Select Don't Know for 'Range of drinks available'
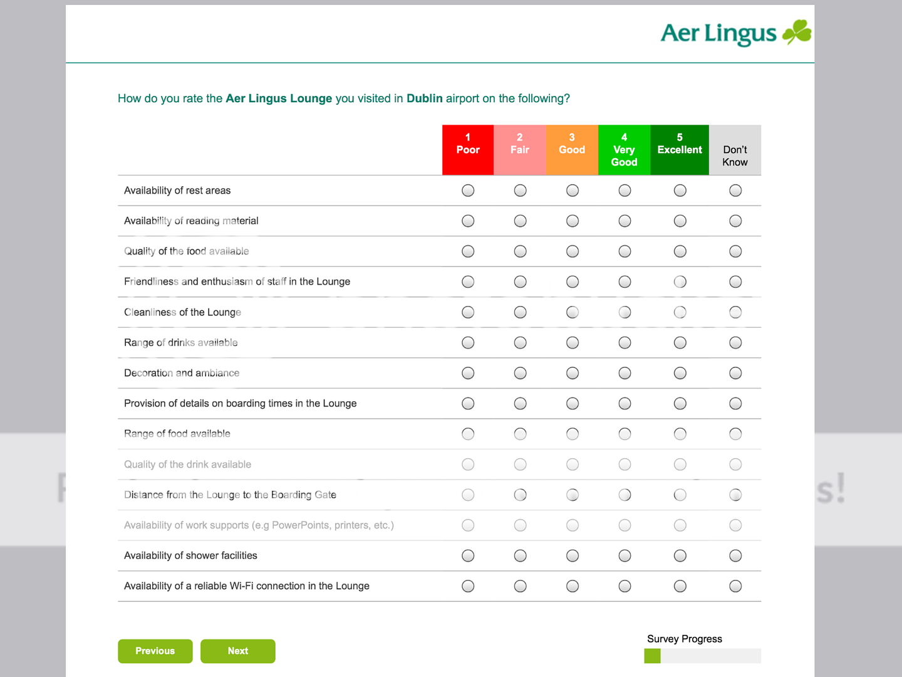 tap(735, 342)
